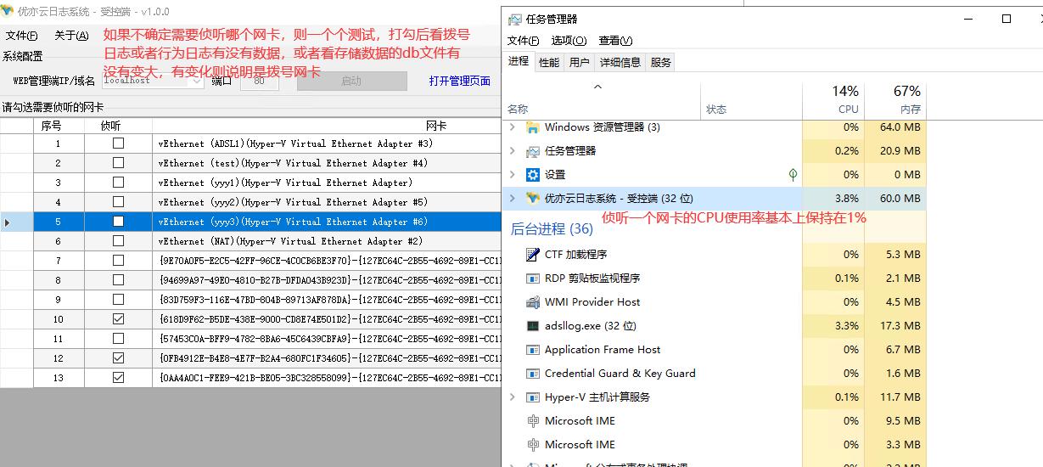
Task: Sort by the 状态 column header
Action: click(x=753, y=98)
